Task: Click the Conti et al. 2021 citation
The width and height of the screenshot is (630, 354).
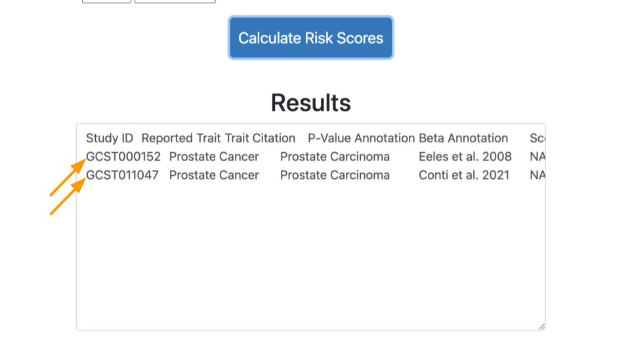Action: [x=464, y=175]
